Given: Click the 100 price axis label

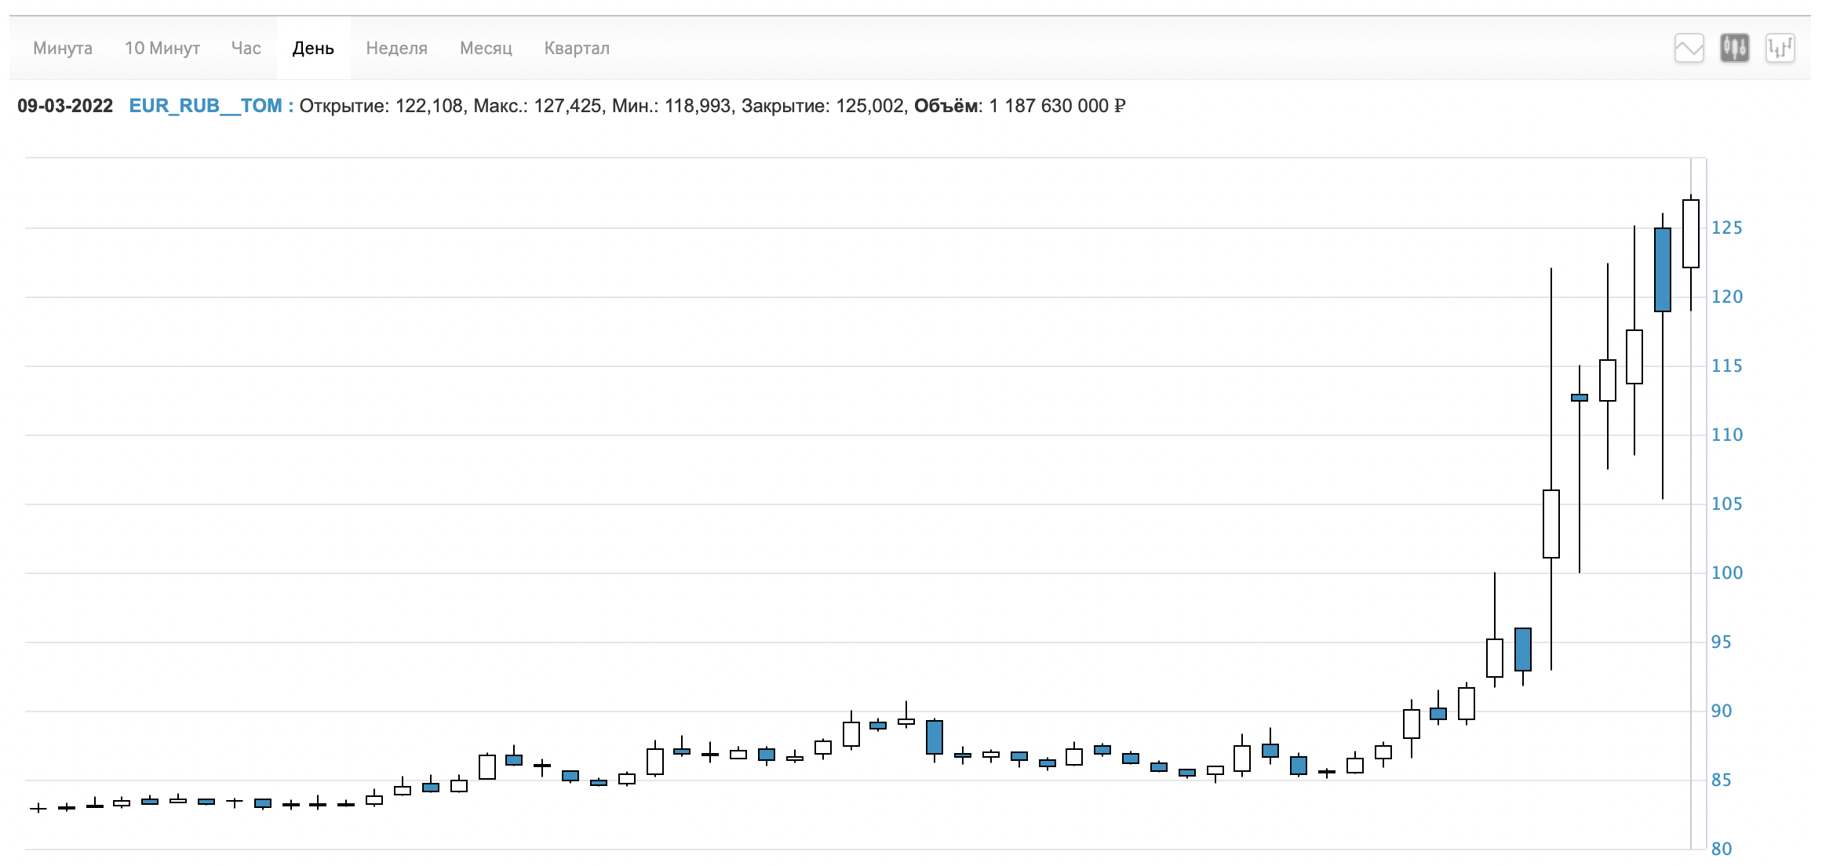Looking at the screenshot, I should pyautogui.click(x=1726, y=573).
